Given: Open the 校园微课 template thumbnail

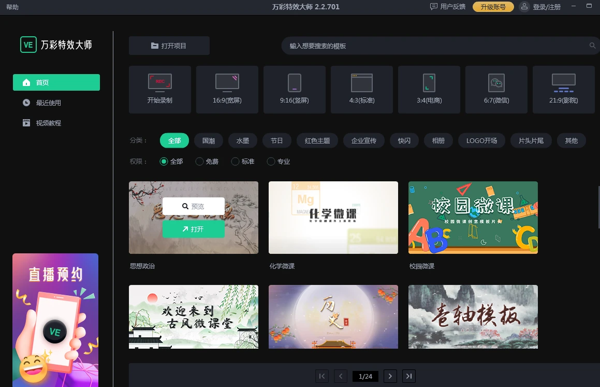Looking at the screenshot, I should click(x=473, y=218).
